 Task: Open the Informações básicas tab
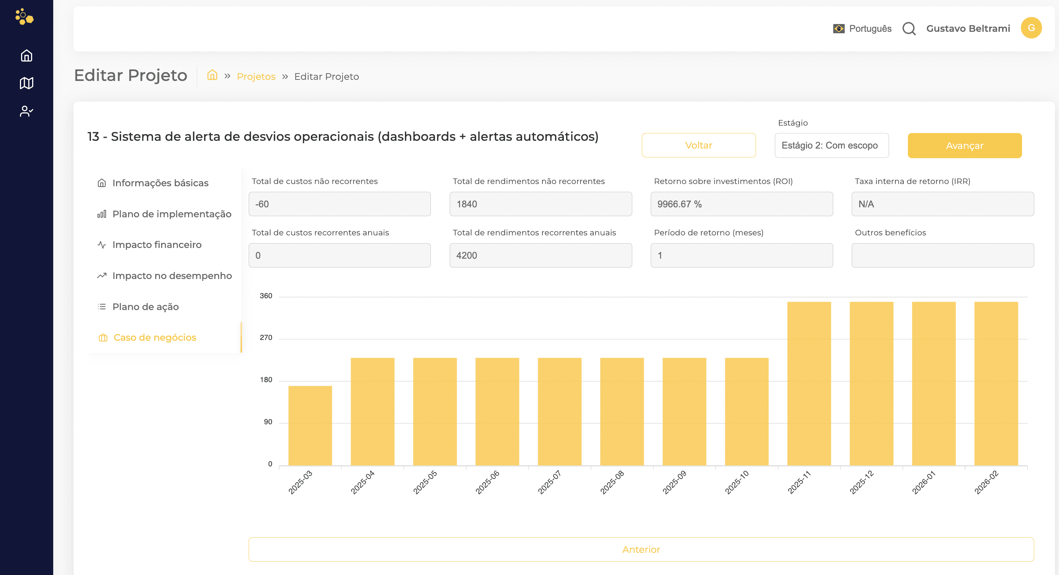[160, 183]
